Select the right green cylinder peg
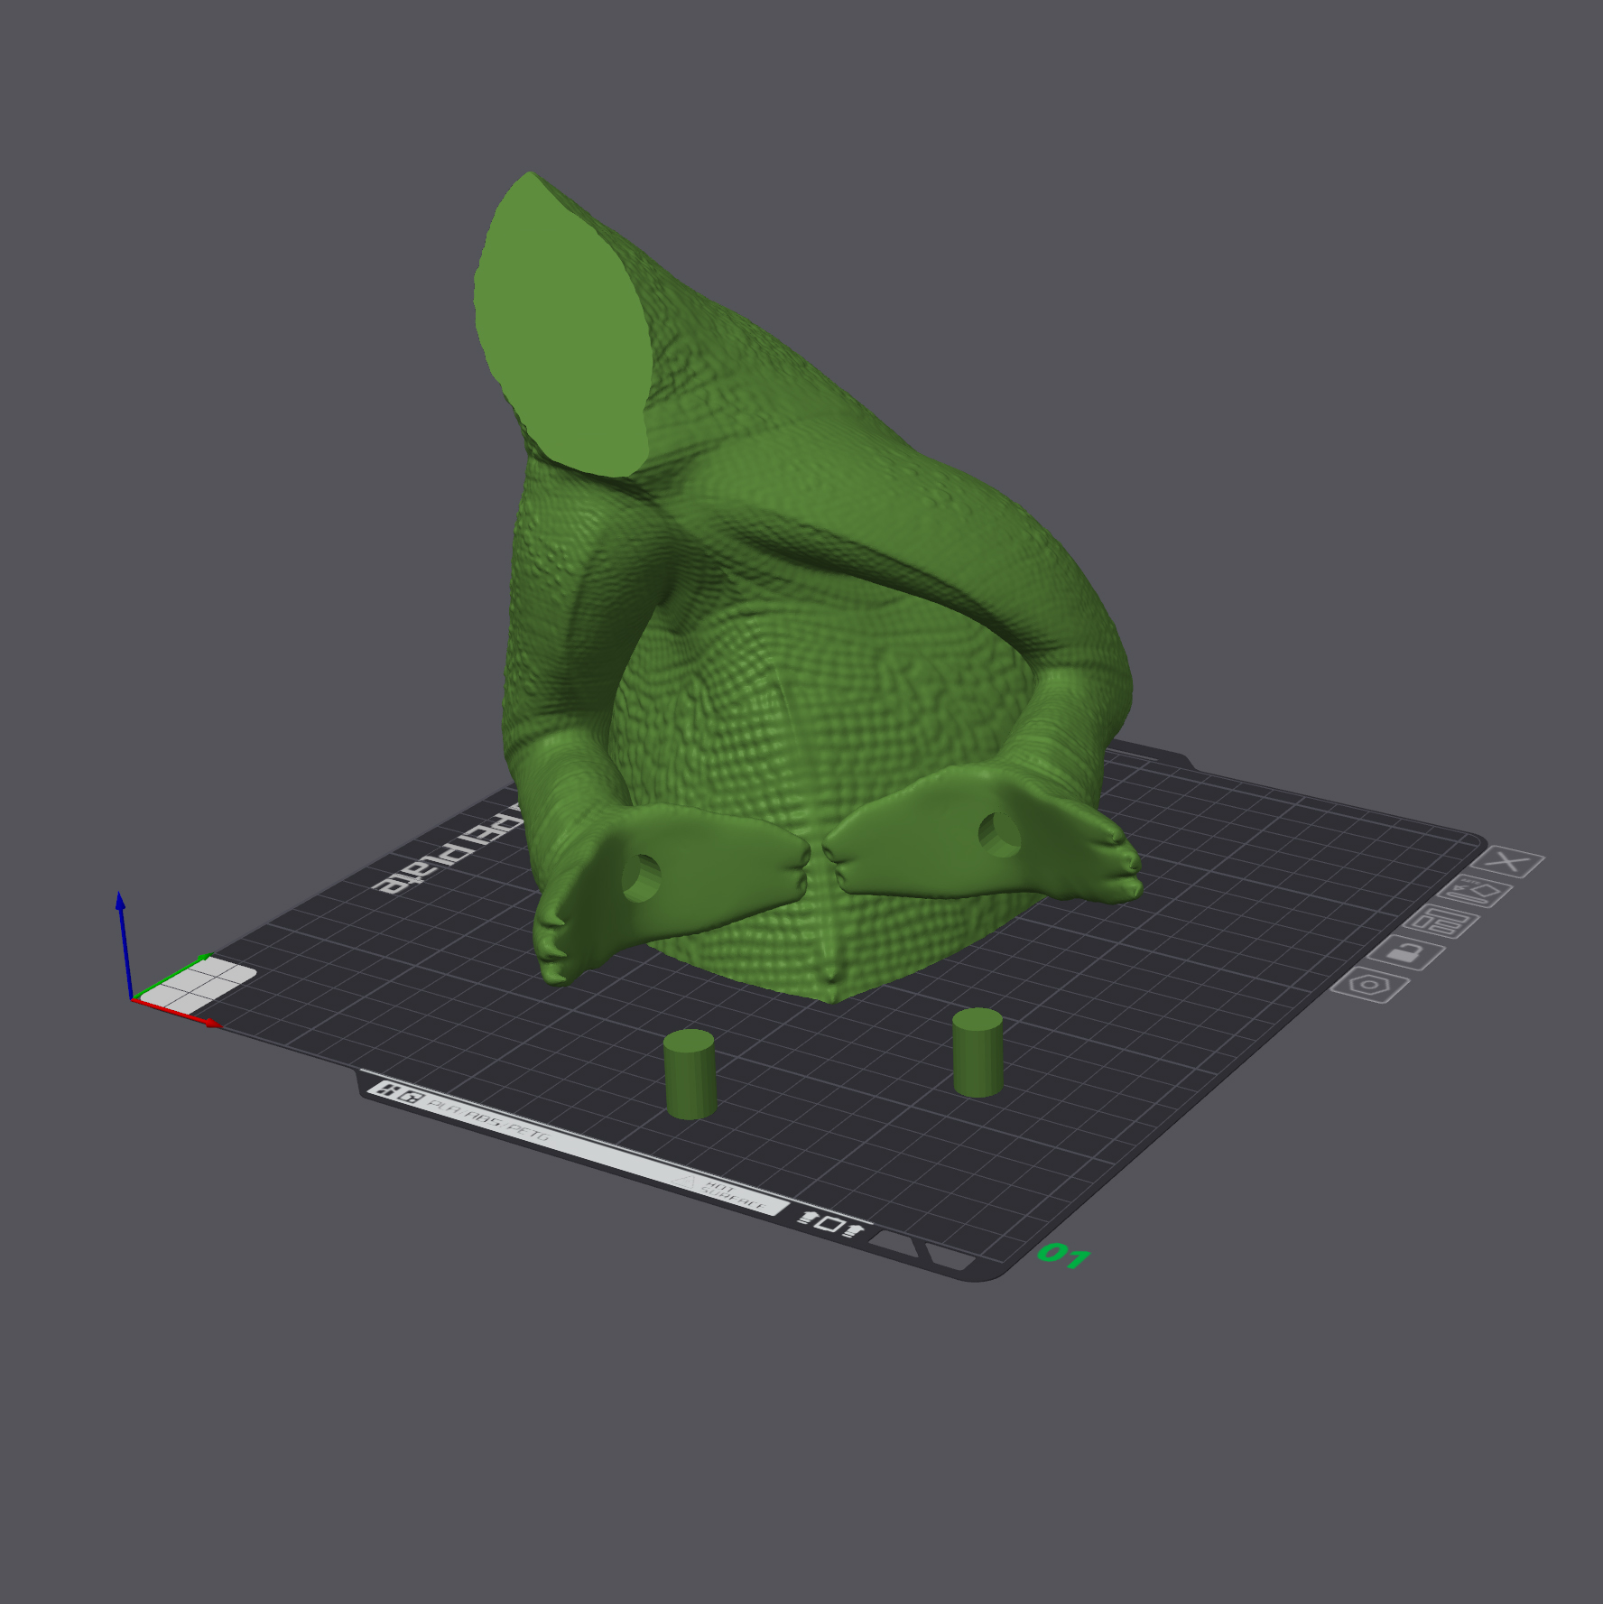This screenshot has height=1604, width=1603. coord(978,1052)
